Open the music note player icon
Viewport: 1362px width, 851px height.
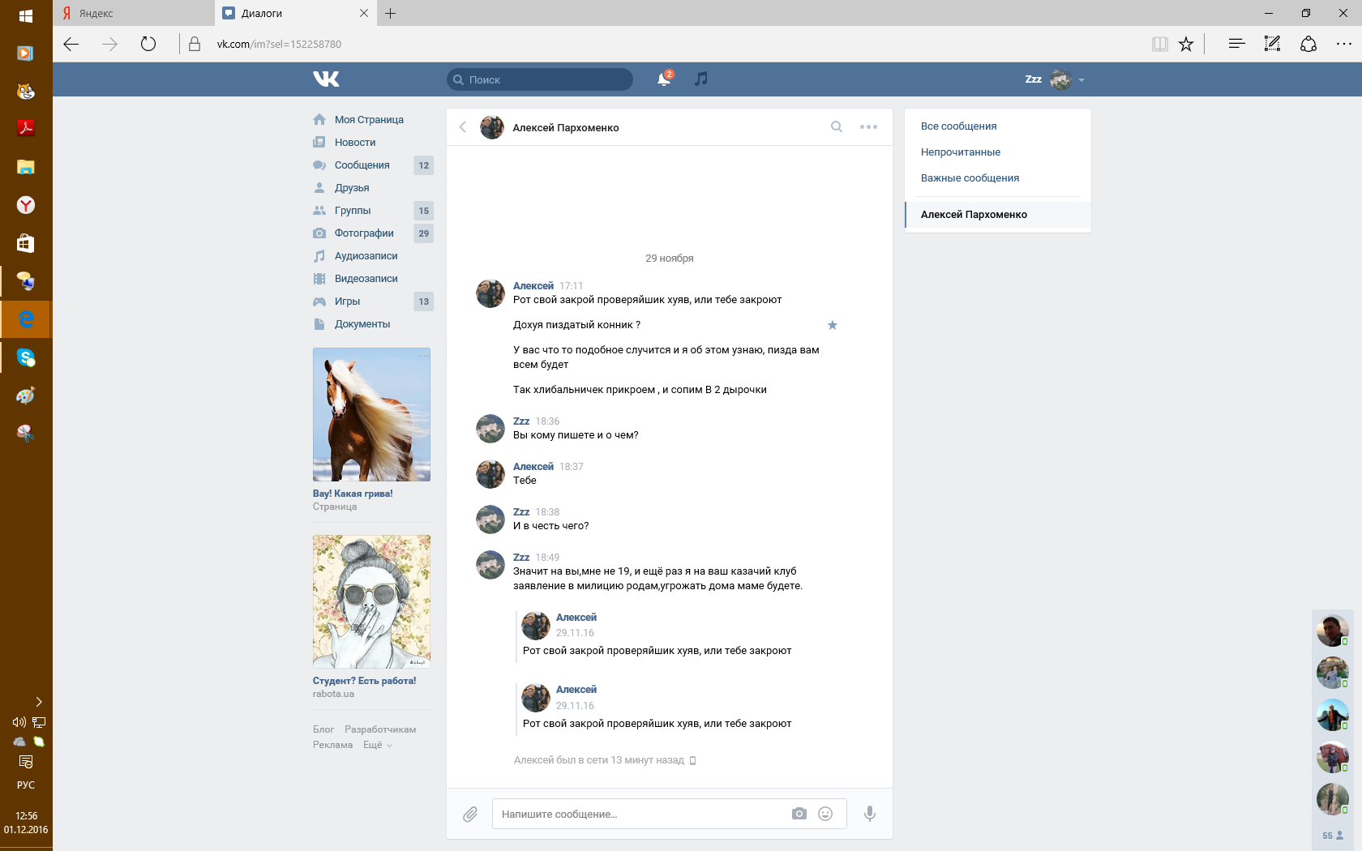[701, 79]
